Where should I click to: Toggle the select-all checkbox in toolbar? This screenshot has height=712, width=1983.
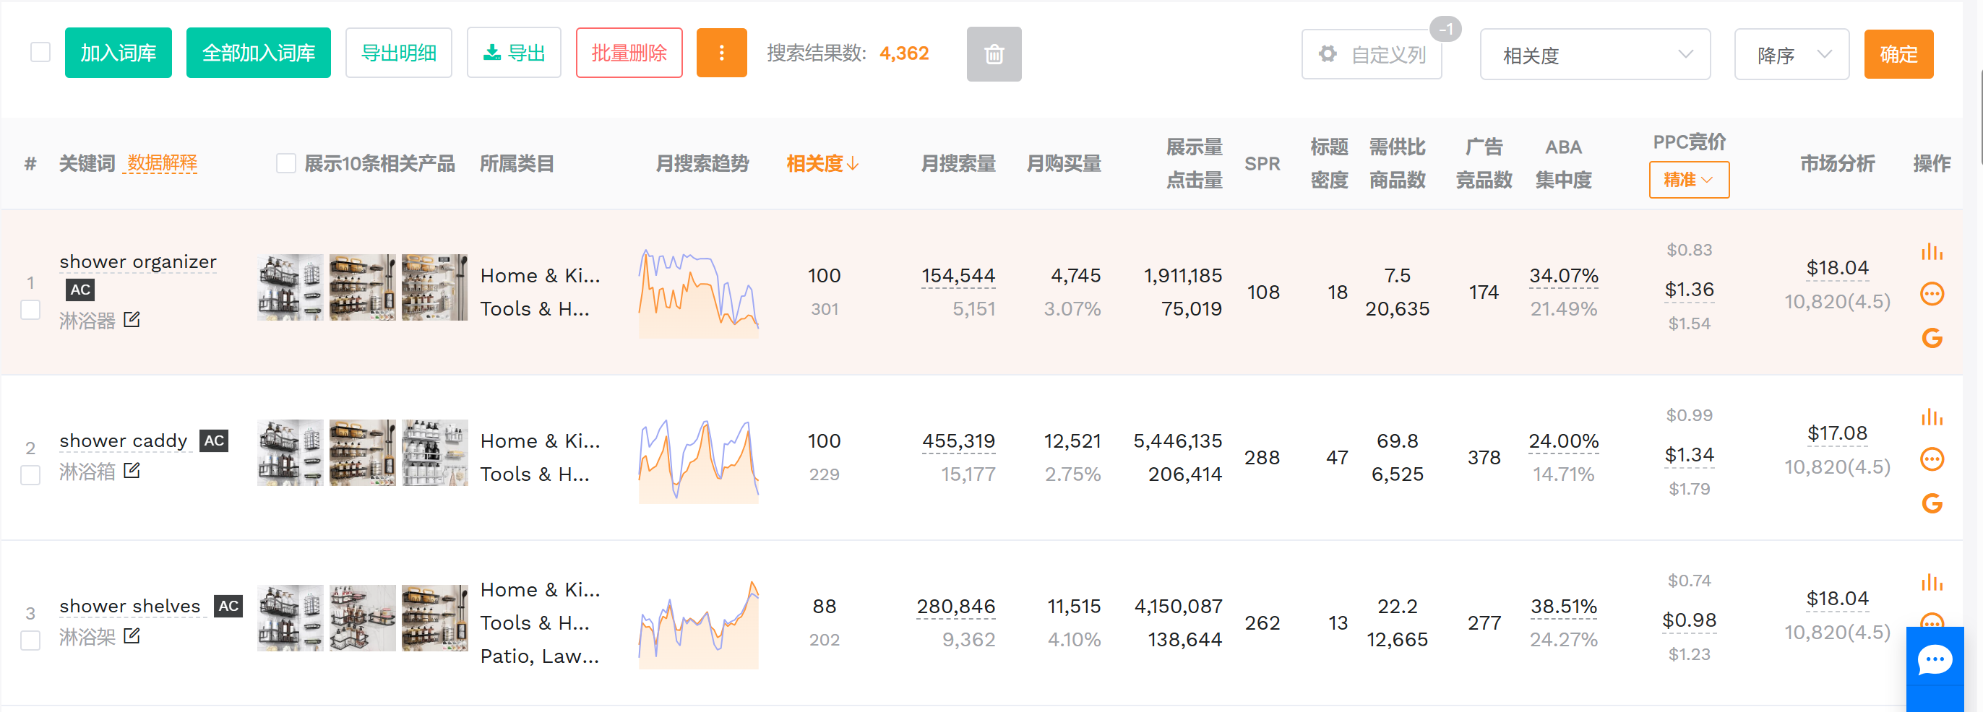click(40, 52)
